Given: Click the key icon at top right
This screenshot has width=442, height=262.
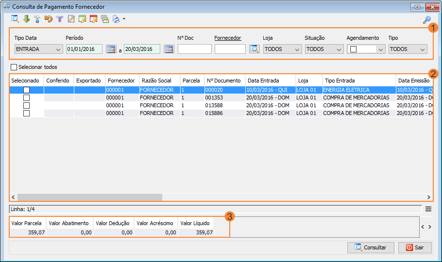Looking at the screenshot, I should [427, 20].
